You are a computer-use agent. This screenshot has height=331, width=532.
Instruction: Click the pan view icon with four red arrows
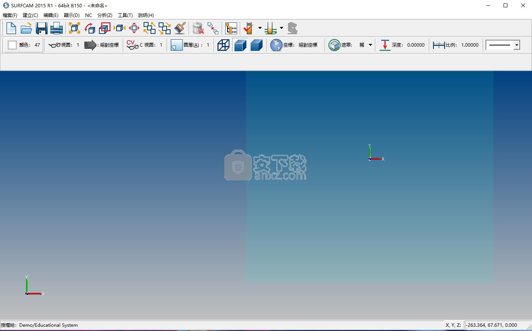[x=134, y=28]
